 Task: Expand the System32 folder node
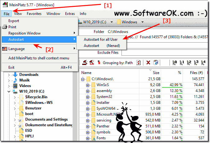click(88, 97)
